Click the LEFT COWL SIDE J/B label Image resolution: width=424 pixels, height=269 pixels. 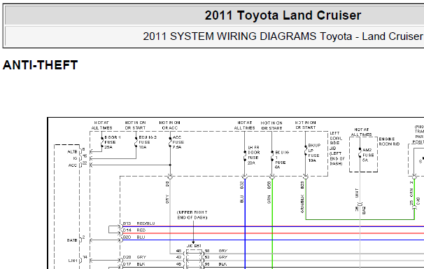point(337,149)
